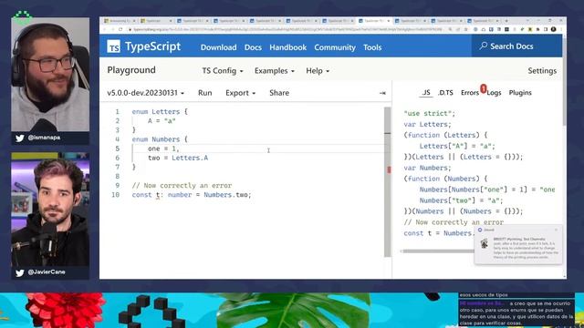Click line number 10 in the gutter
The width and height of the screenshot is (584, 328).
click(x=116, y=195)
